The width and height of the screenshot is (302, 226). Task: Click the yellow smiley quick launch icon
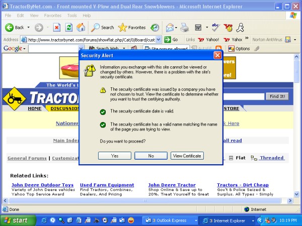[131, 220]
